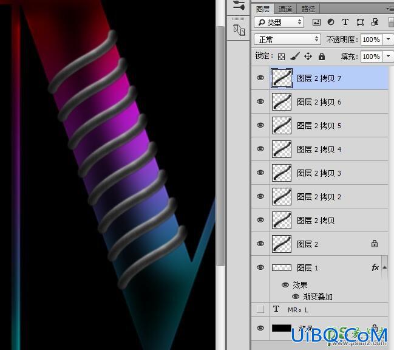
Task: Click the 效果 effects label
Action: tap(300, 285)
